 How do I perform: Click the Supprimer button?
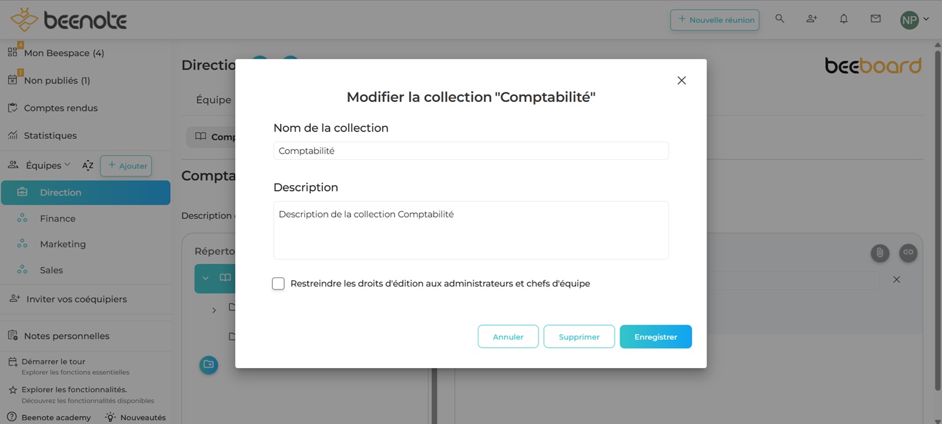[578, 337]
